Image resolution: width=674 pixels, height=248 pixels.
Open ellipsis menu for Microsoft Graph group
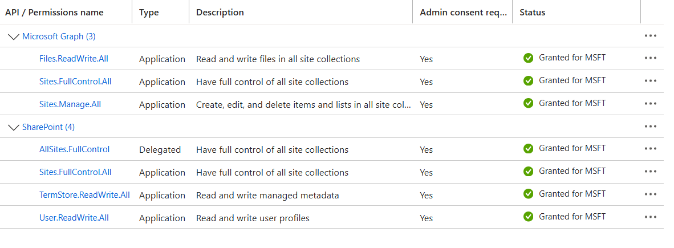click(651, 36)
